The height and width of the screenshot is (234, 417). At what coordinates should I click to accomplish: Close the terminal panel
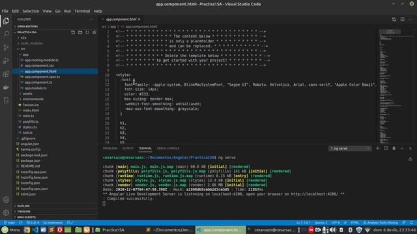click(410, 148)
